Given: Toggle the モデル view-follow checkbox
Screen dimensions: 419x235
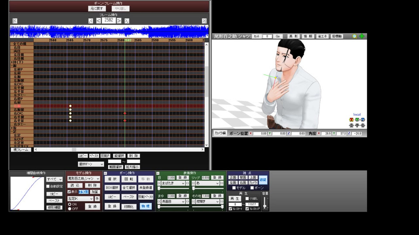Looking at the screenshot, I should [x=234, y=188].
